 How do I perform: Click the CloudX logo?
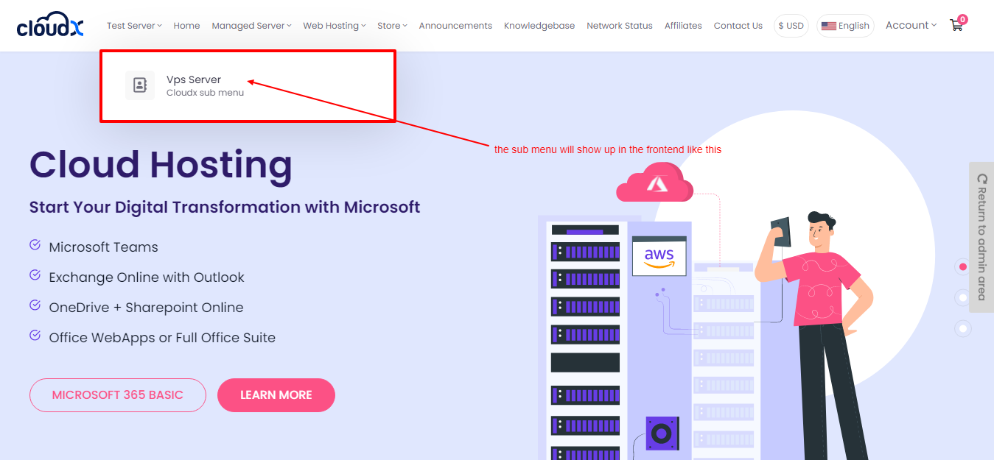click(x=50, y=26)
